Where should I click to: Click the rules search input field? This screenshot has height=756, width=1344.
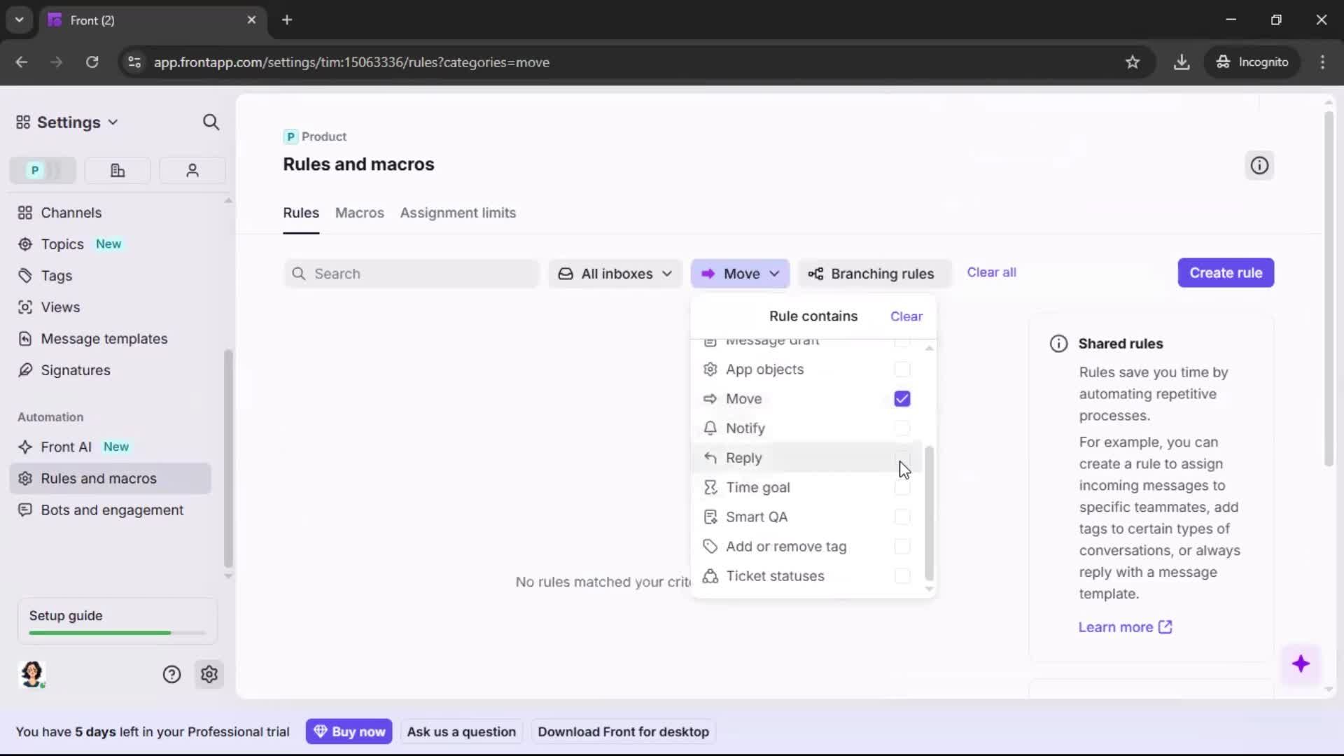[411, 274]
